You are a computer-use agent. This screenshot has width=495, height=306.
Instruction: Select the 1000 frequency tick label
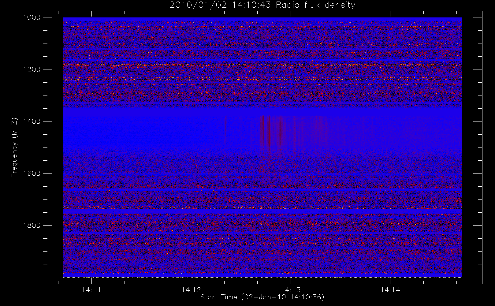[x=32, y=17]
